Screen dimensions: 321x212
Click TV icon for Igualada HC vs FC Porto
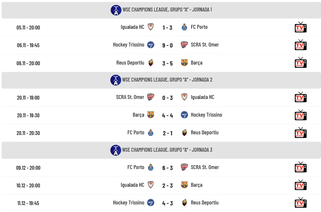(x=300, y=28)
